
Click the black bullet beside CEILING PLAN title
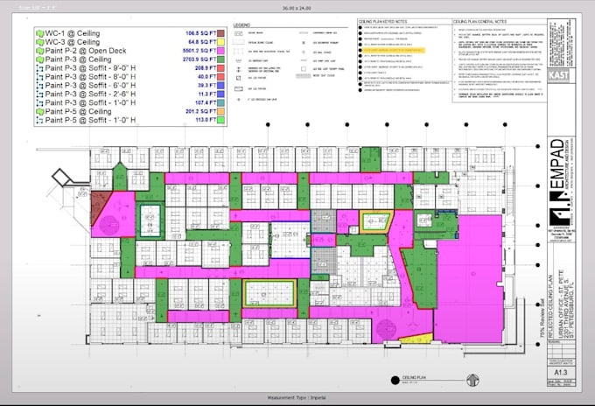point(395,380)
